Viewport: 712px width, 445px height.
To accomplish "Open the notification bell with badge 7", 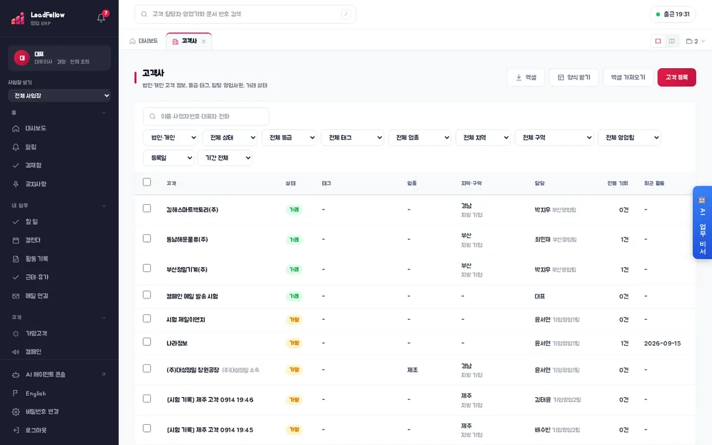I will coord(101,17).
